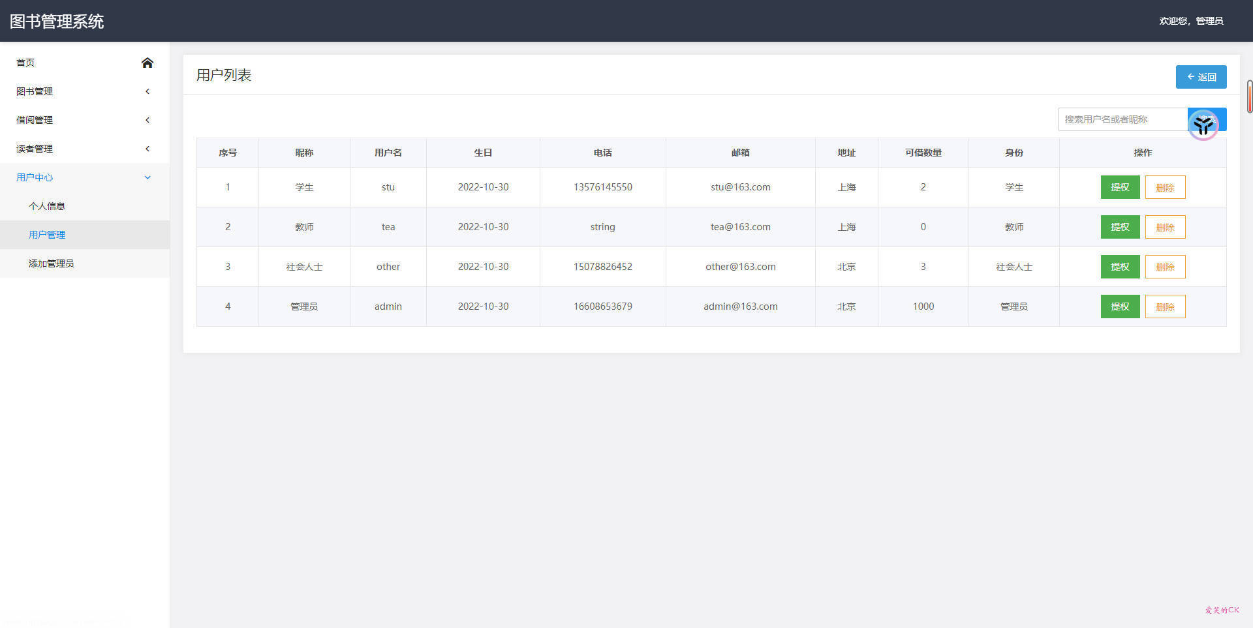This screenshot has height=628, width=1253.
Task: Click the 返回 back button
Action: click(x=1201, y=77)
